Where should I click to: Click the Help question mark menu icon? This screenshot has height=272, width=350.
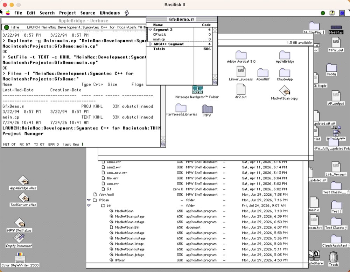[x=332, y=13]
